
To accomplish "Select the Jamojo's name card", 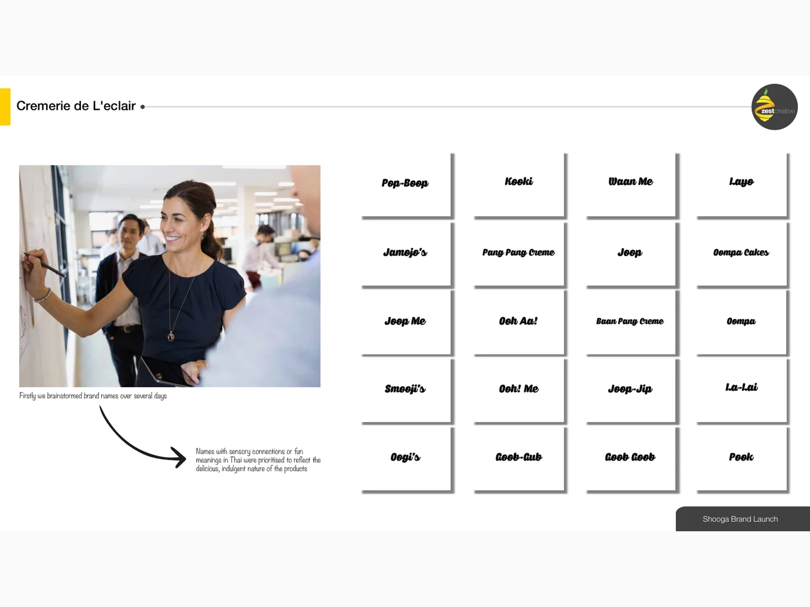I will (x=407, y=254).
